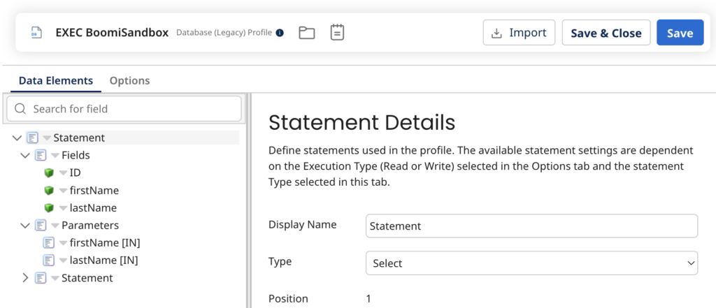Collapse the top-level Statement tree node
This screenshot has height=308, width=716.
pos(17,138)
